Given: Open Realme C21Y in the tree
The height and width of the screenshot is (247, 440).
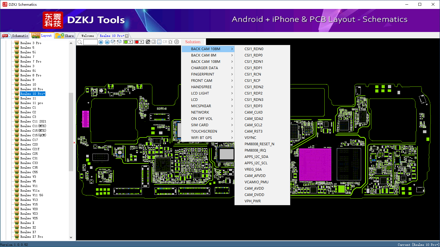Looking at the screenshot, I should pos(30,149).
